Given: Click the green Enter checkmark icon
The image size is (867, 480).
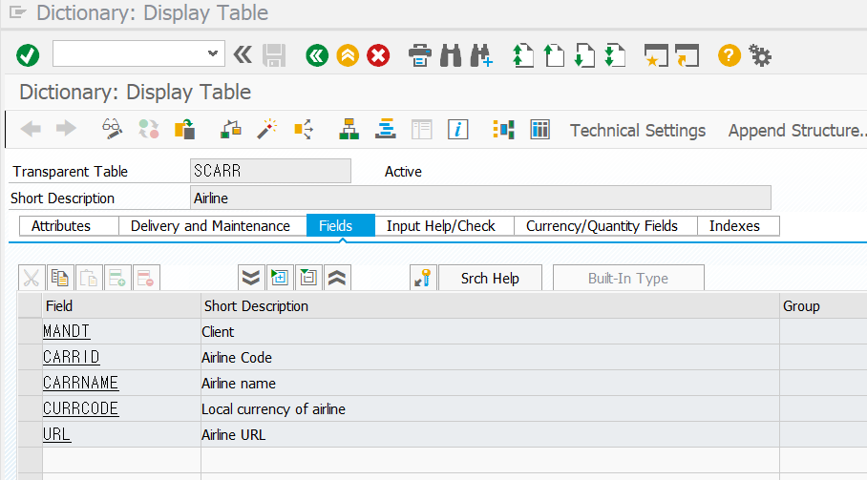Looking at the screenshot, I should tap(28, 55).
